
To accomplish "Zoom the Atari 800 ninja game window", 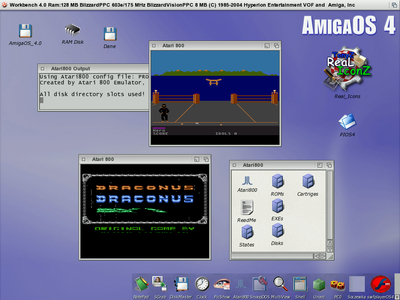I will click(x=267, y=46).
